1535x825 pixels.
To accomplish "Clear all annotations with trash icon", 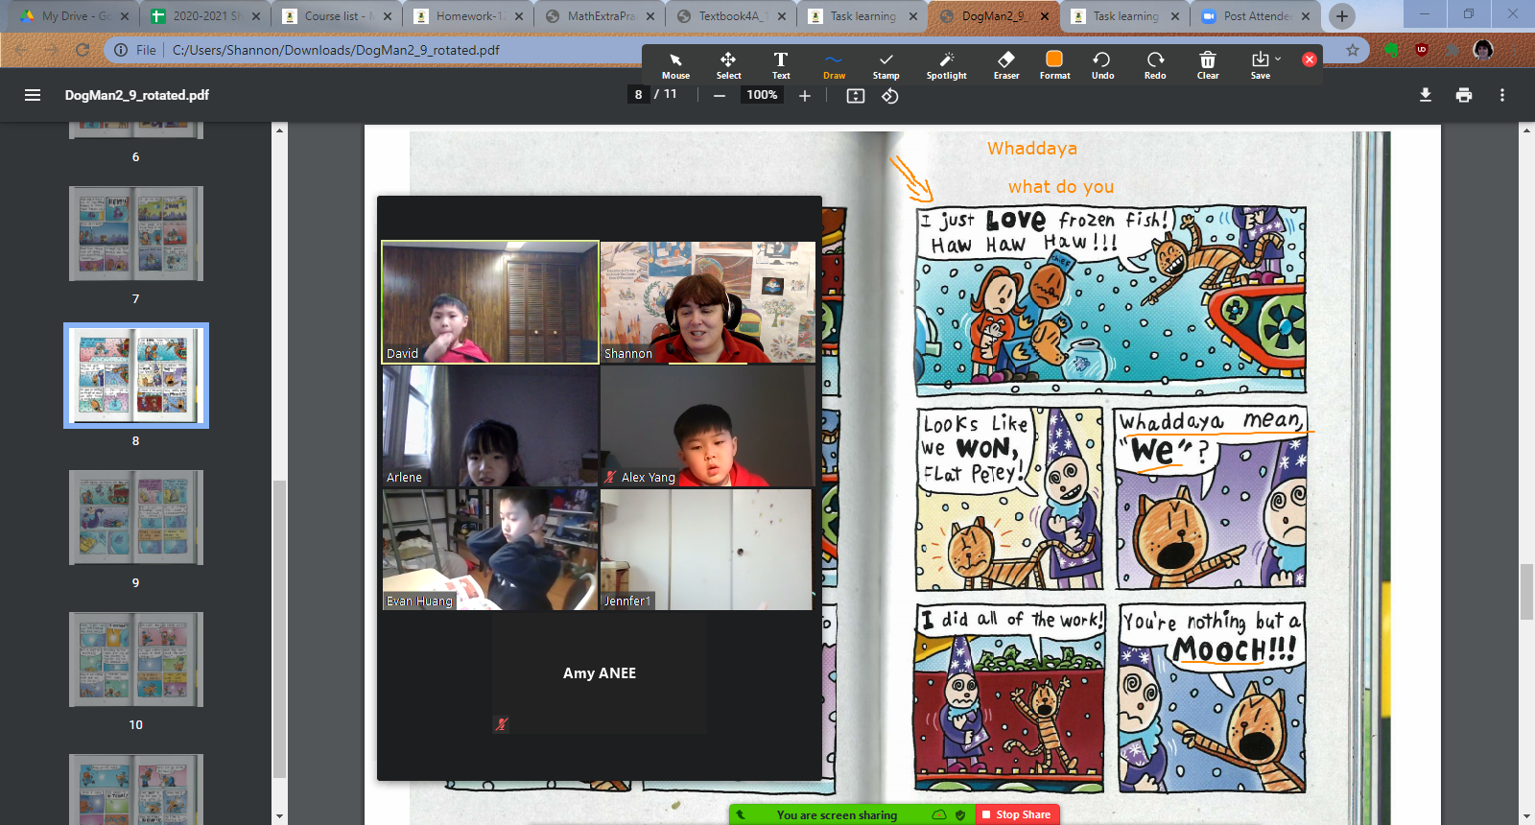I will click(x=1208, y=65).
